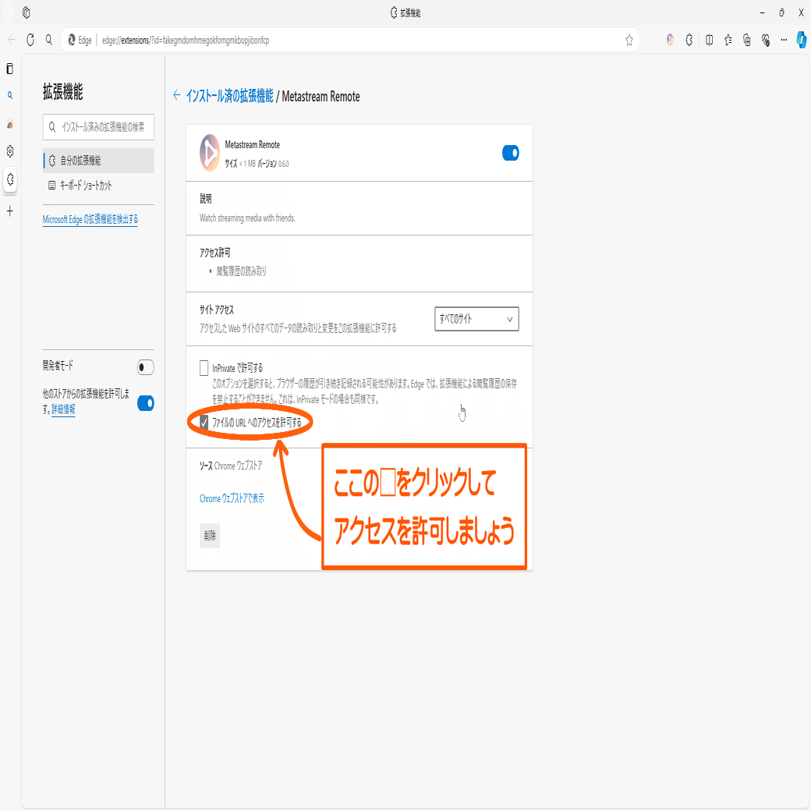The image size is (811, 811).
Task: Disable the Metastream Remote extension toggle
Action: click(510, 153)
